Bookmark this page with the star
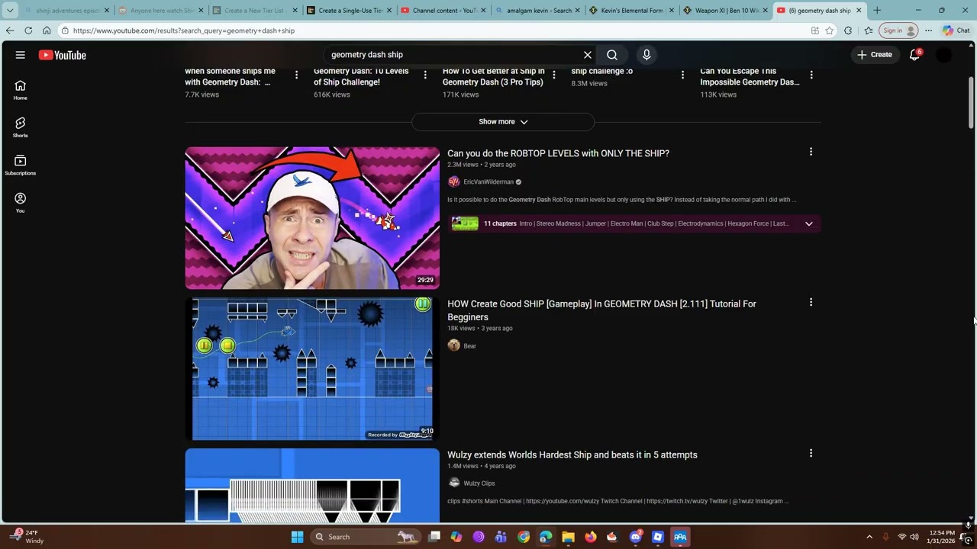The width and height of the screenshot is (977, 549). click(x=830, y=30)
